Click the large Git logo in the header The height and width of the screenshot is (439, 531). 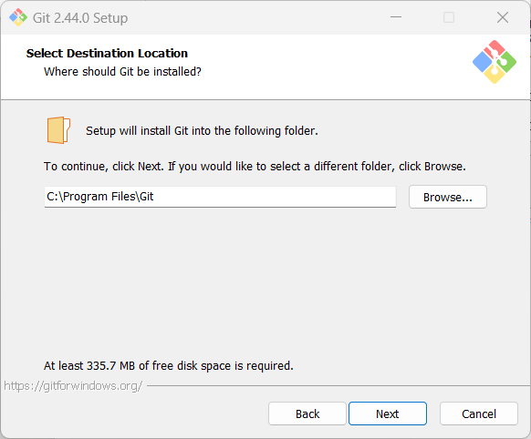pos(495,62)
